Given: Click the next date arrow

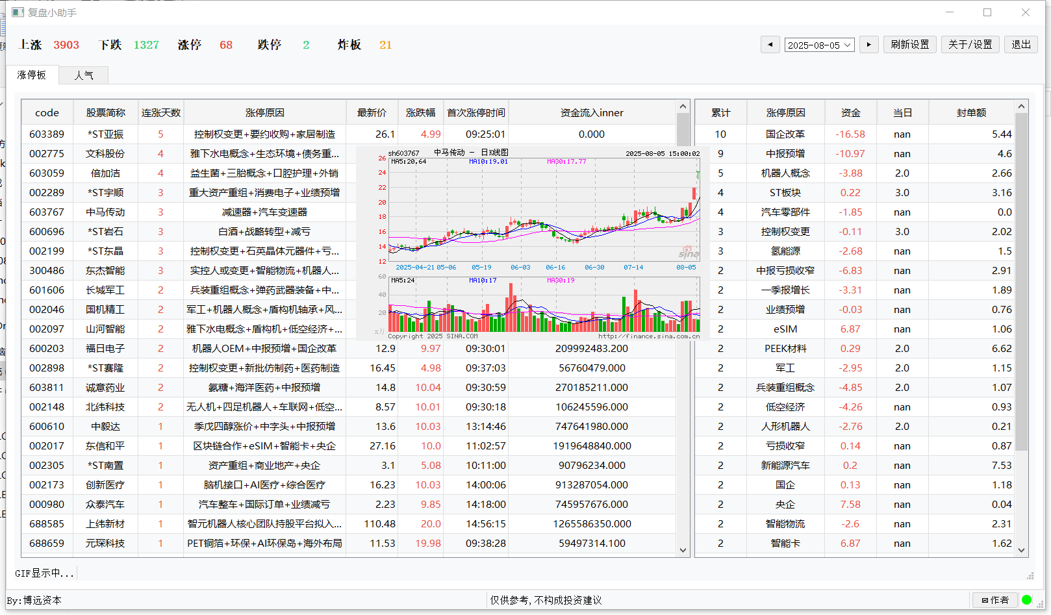Looking at the screenshot, I should click(x=869, y=44).
